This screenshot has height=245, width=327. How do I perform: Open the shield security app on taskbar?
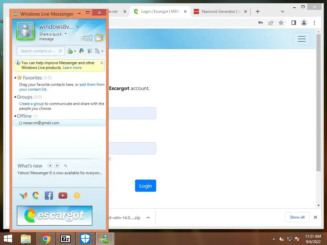85,239
